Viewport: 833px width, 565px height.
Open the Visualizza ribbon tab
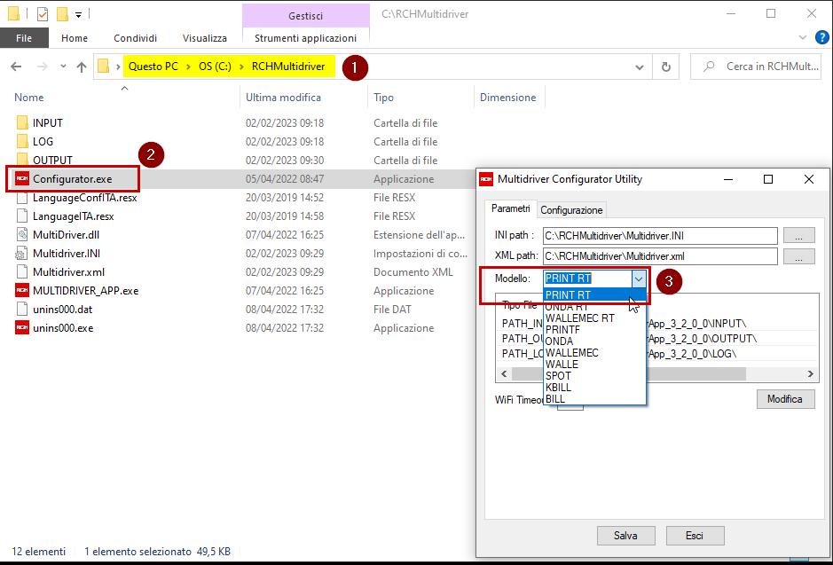(204, 38)
